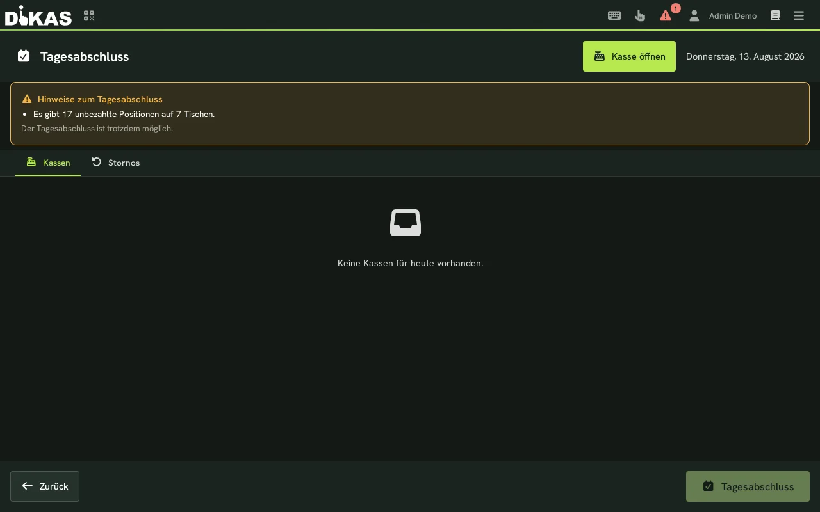Switch to the Kassen tab
The height and width of the screenshot is (512, 820).
click(48, 163)
